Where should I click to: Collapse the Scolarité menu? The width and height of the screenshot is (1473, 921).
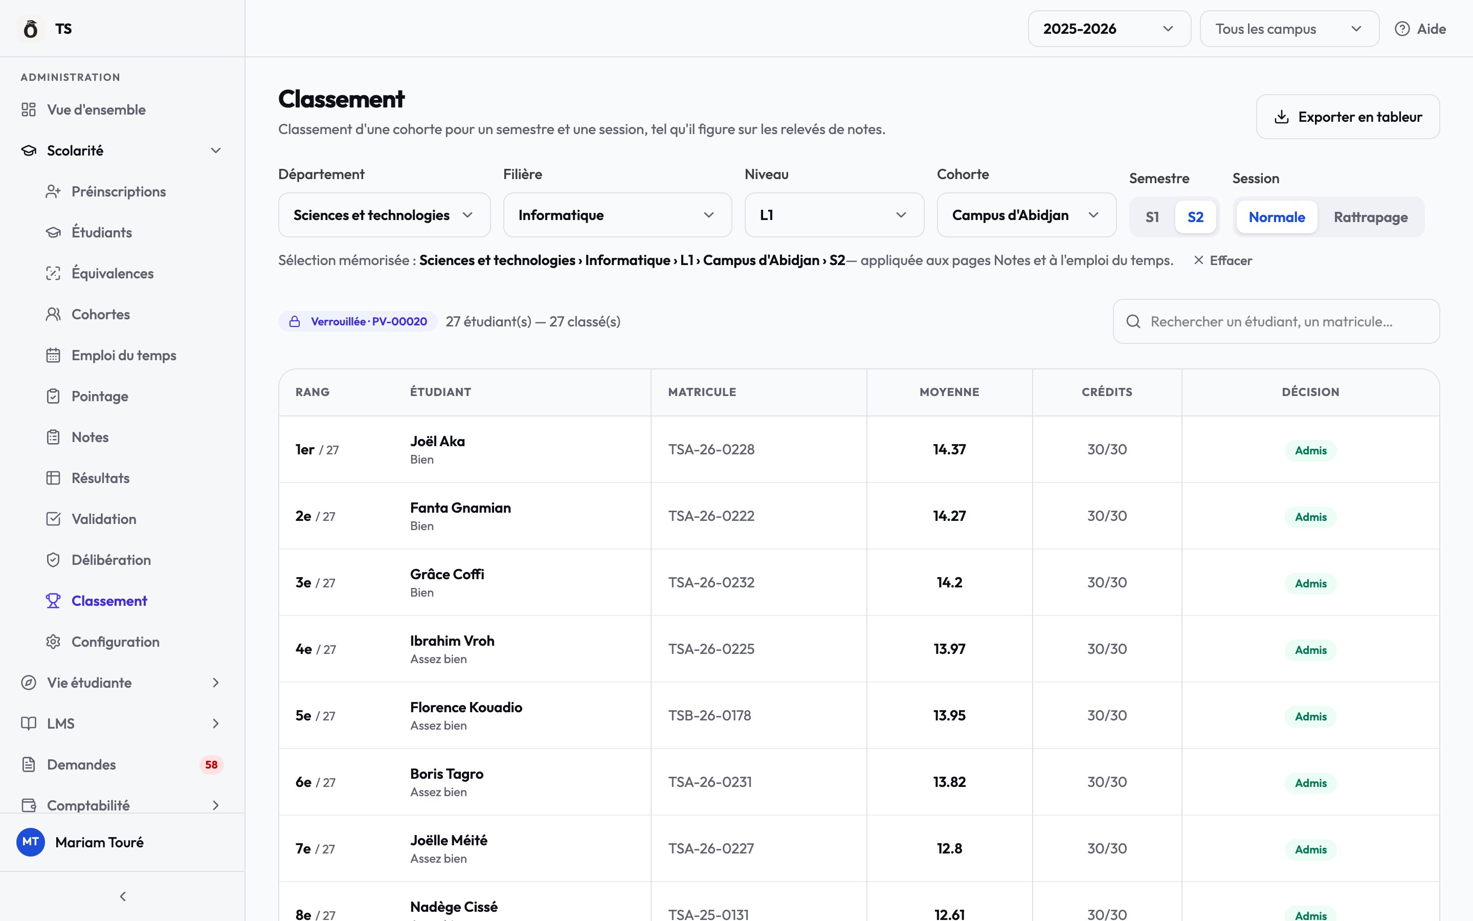click(x=122, y=150)
